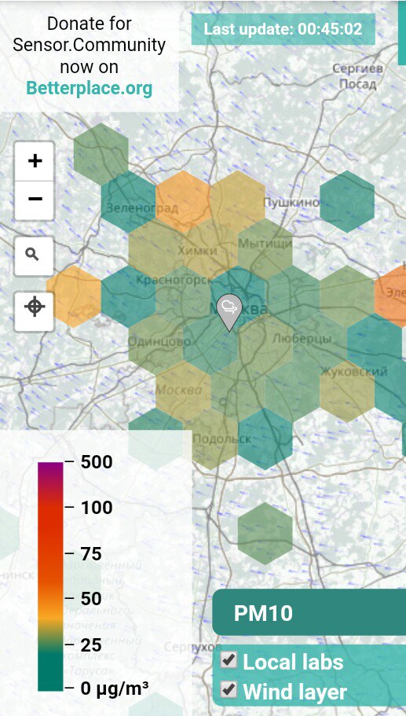Click the Сергиев Посад map label
The image size is (406, 716).
point(357,76)
